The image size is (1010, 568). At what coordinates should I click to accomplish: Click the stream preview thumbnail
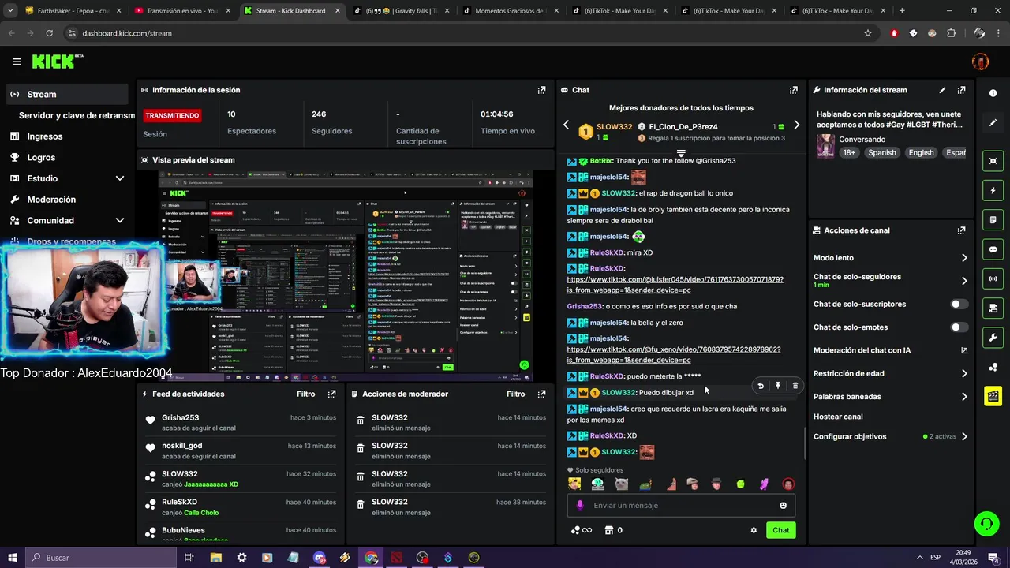click(x=345, y=276)
